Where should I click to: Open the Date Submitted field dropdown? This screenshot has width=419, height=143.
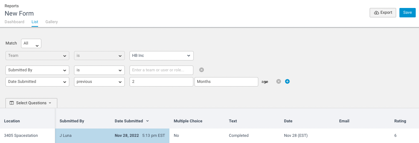point(37,82)
